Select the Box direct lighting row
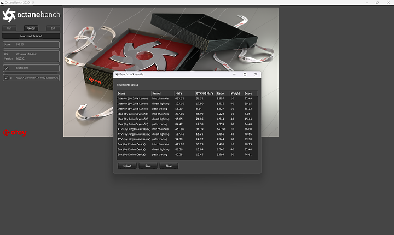The image size is (394, 235). point(187,149)
